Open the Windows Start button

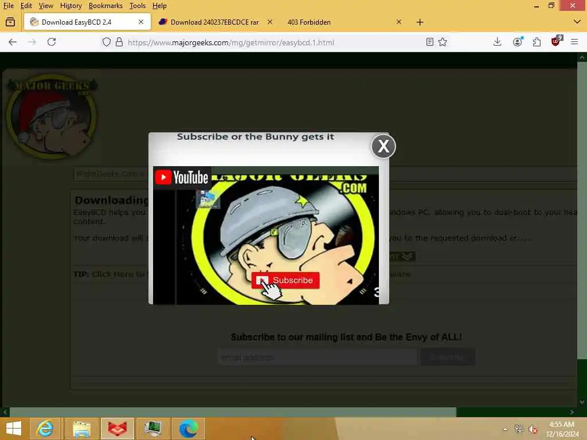[x=14, y=429]
